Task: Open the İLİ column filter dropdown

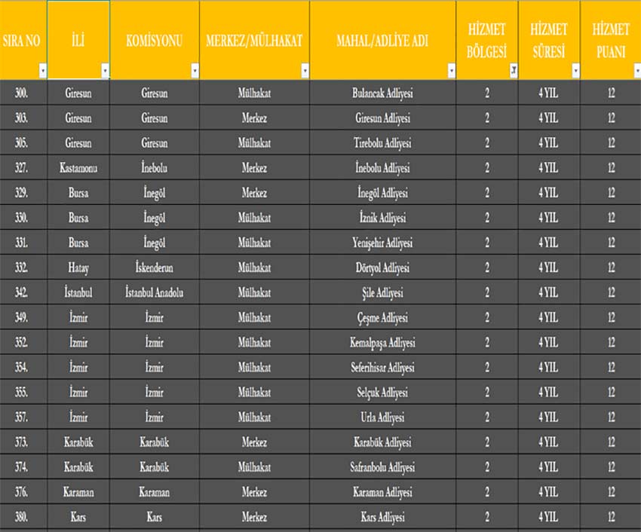Action: pyautogui.click(x=105, y=71)
